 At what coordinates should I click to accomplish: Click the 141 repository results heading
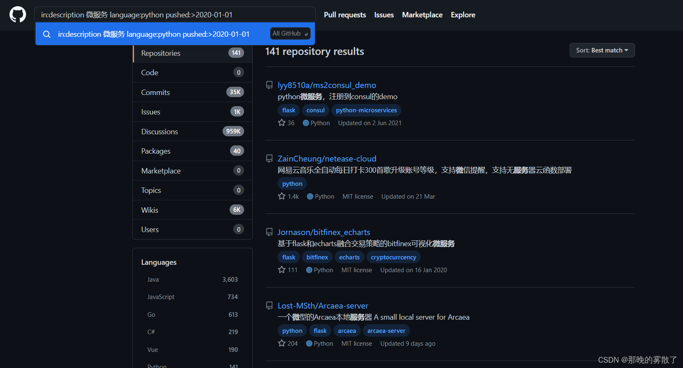[x=314, y=52]
